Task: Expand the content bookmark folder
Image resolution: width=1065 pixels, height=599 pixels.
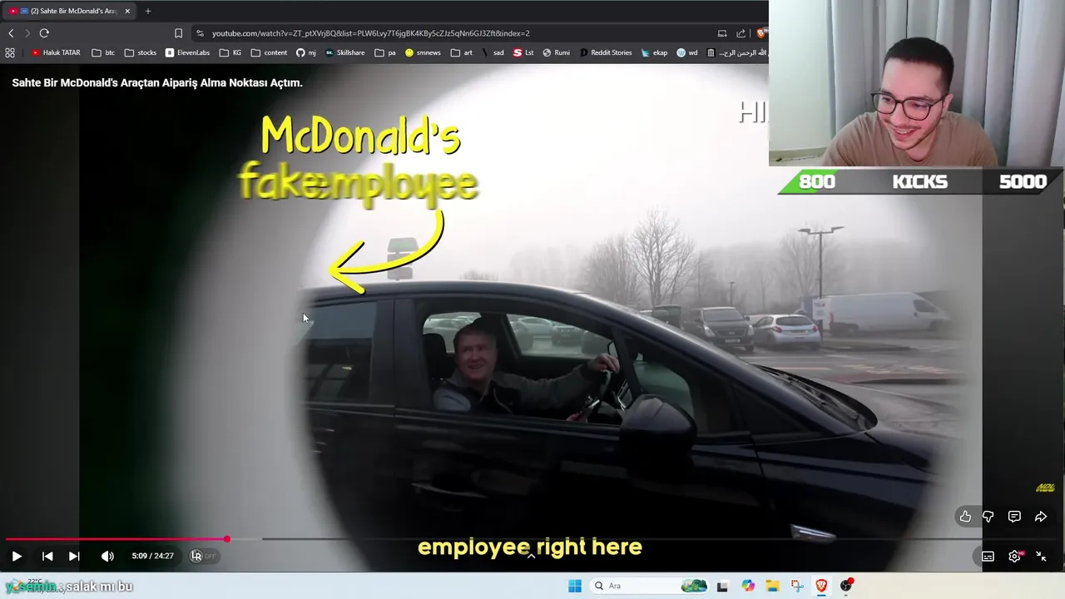Action: tap(269, 52)
